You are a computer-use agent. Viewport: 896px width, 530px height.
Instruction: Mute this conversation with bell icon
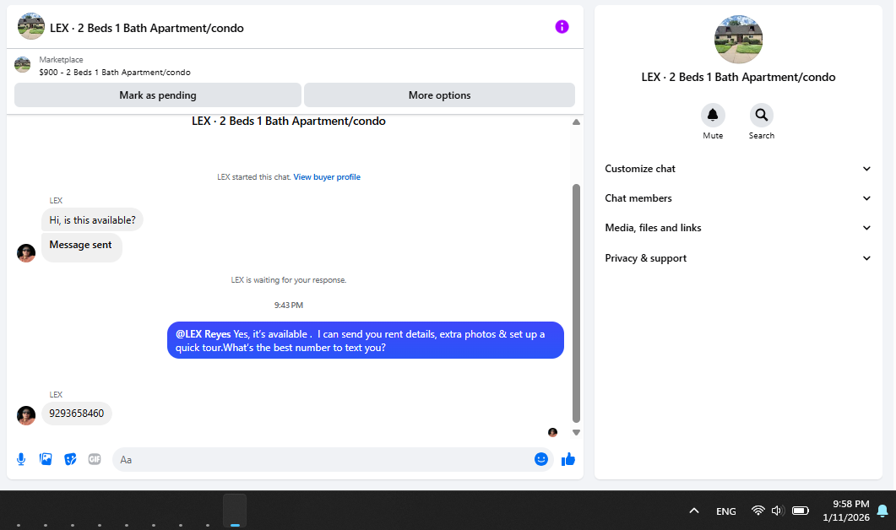point(713,115)
